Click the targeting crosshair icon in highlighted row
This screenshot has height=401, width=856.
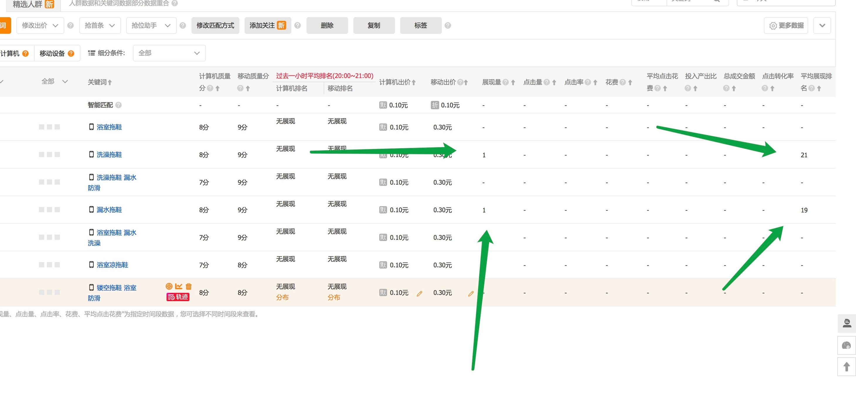[x=169, y=286]
